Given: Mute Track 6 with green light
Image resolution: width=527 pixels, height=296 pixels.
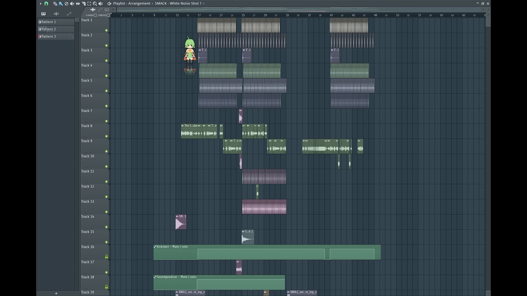Looking at the screenshot, I should (x=106, y=106).
